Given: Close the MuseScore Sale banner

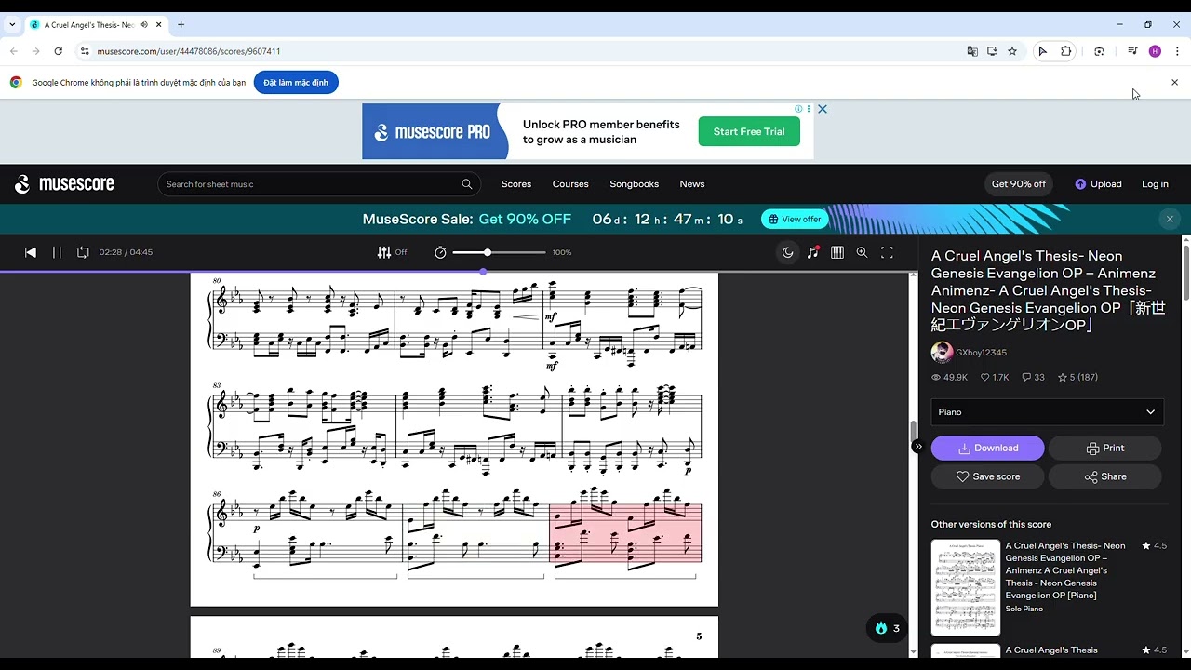Looking at the screenshot, I should point(1170,220).
